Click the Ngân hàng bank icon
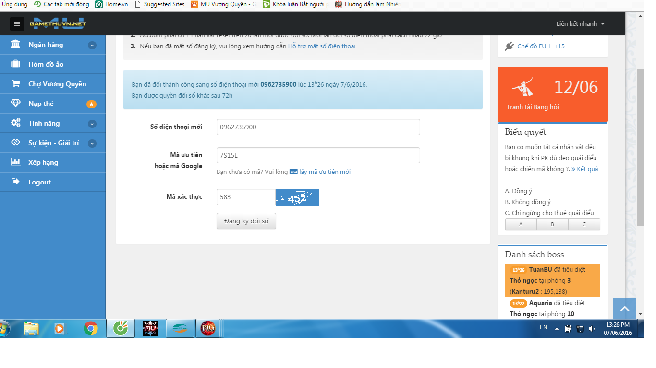Screen dimensions: 656x368 click(x=15, y=45)
